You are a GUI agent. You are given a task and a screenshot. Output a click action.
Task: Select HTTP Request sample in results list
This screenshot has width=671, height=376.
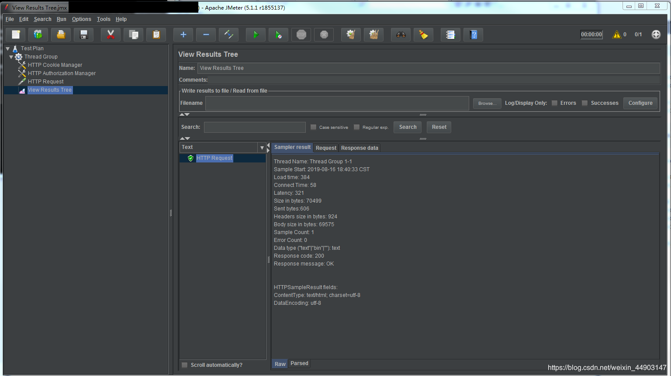pos(214,158)
